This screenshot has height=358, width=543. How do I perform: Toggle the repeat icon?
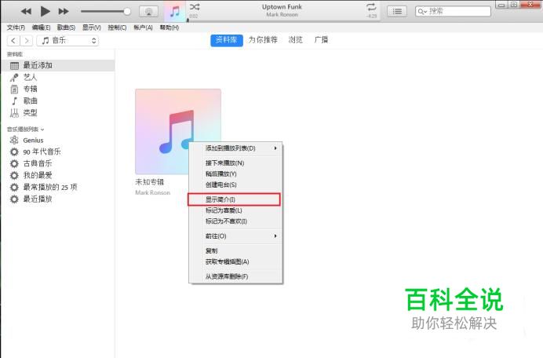click(x=371, y=7)
